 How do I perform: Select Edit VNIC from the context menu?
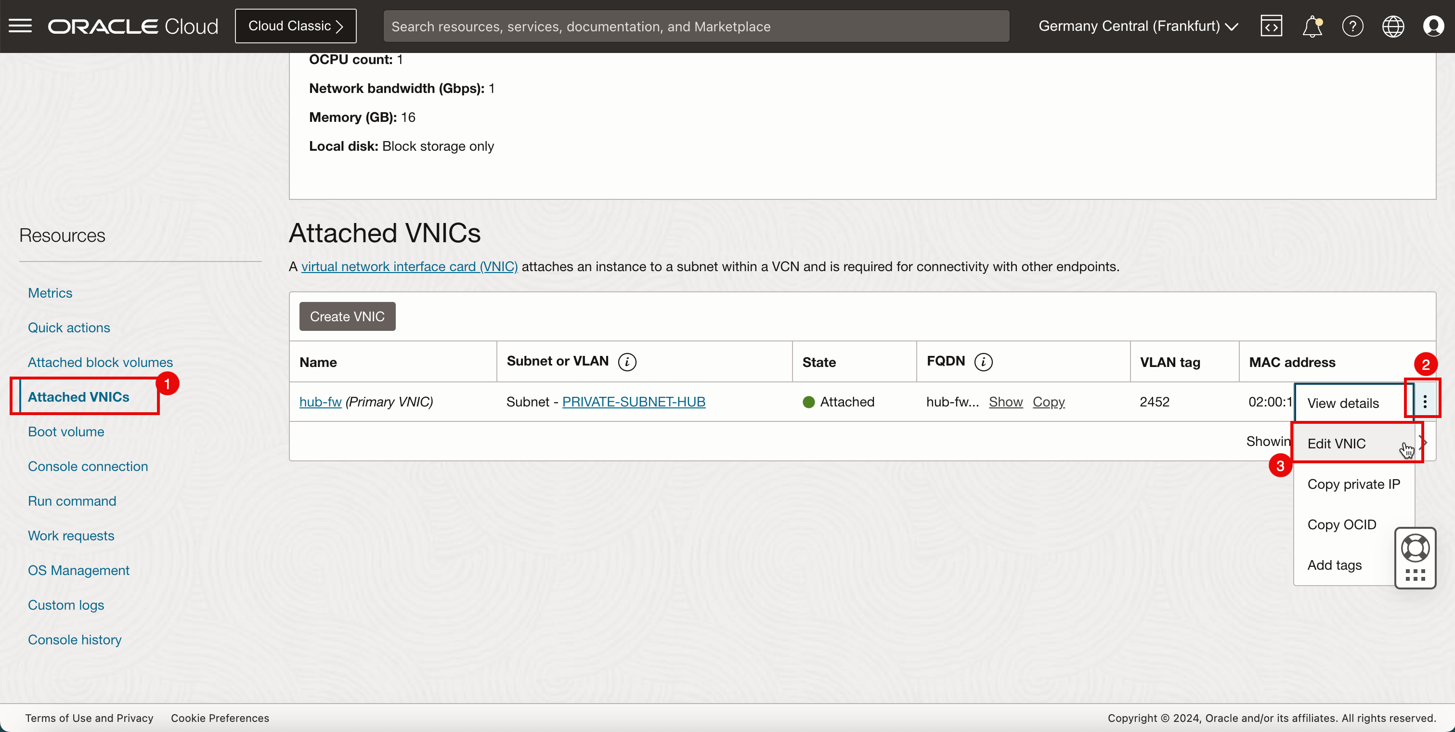[1337, 444]
